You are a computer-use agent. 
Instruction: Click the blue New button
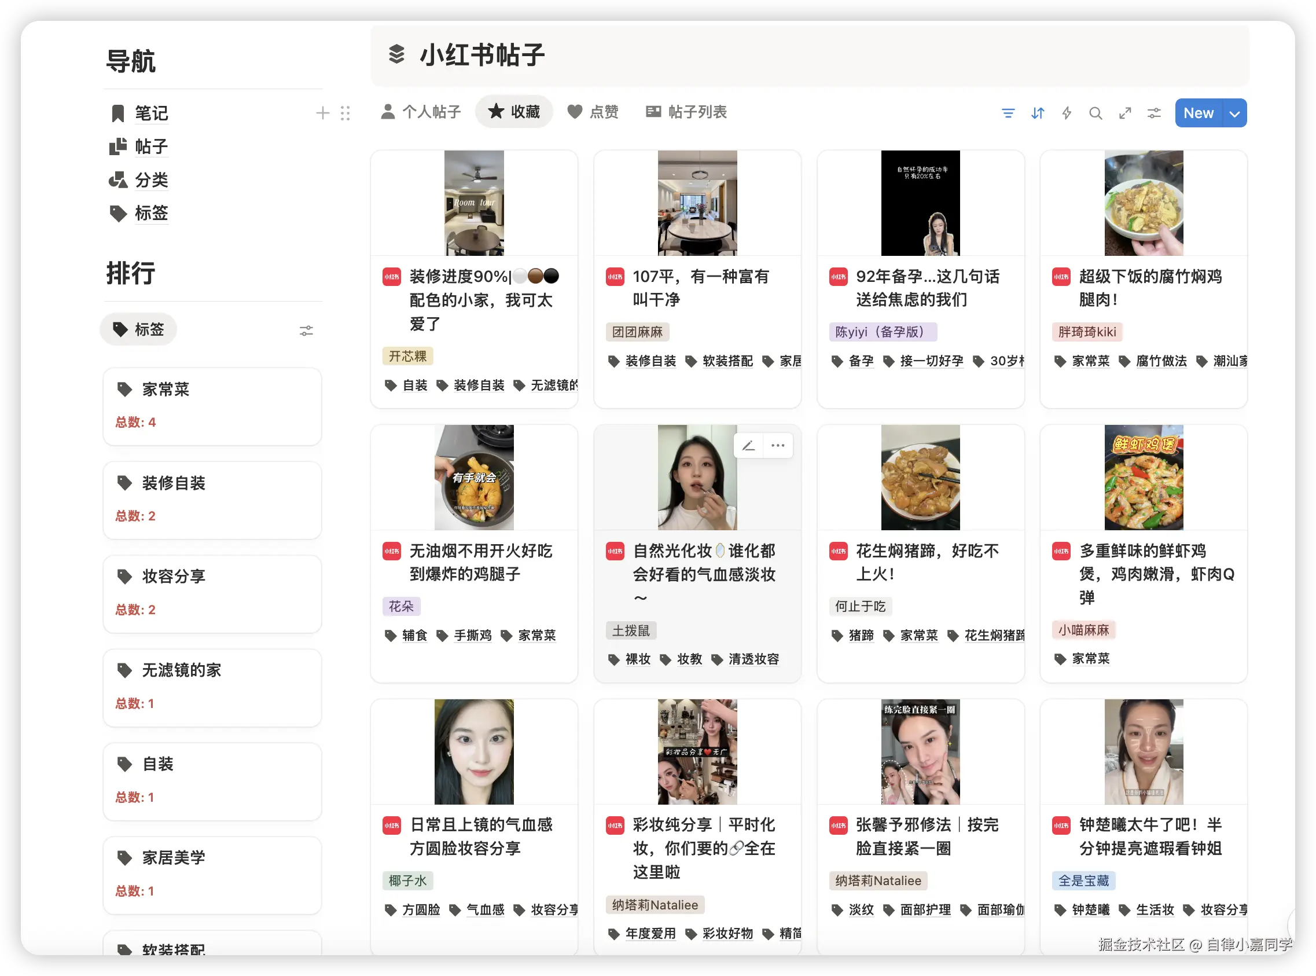(x=1198, y=113)
